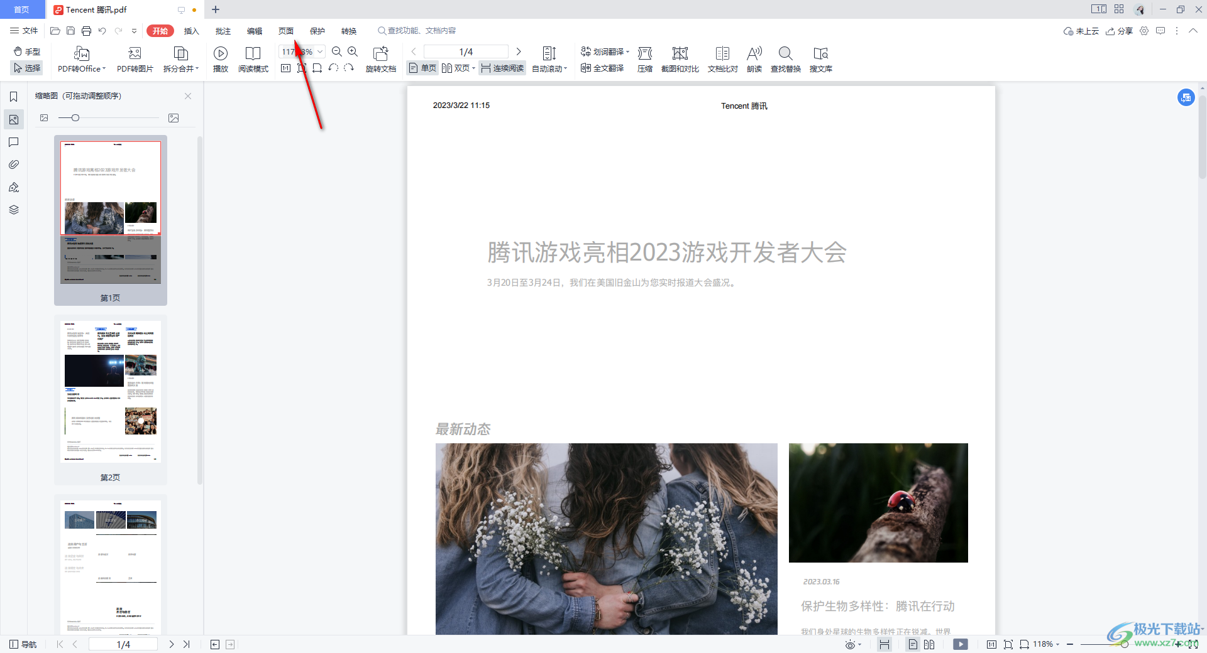Open the attachments paperclip panel
The image size is (1207, 653).
tap(14, 165)
